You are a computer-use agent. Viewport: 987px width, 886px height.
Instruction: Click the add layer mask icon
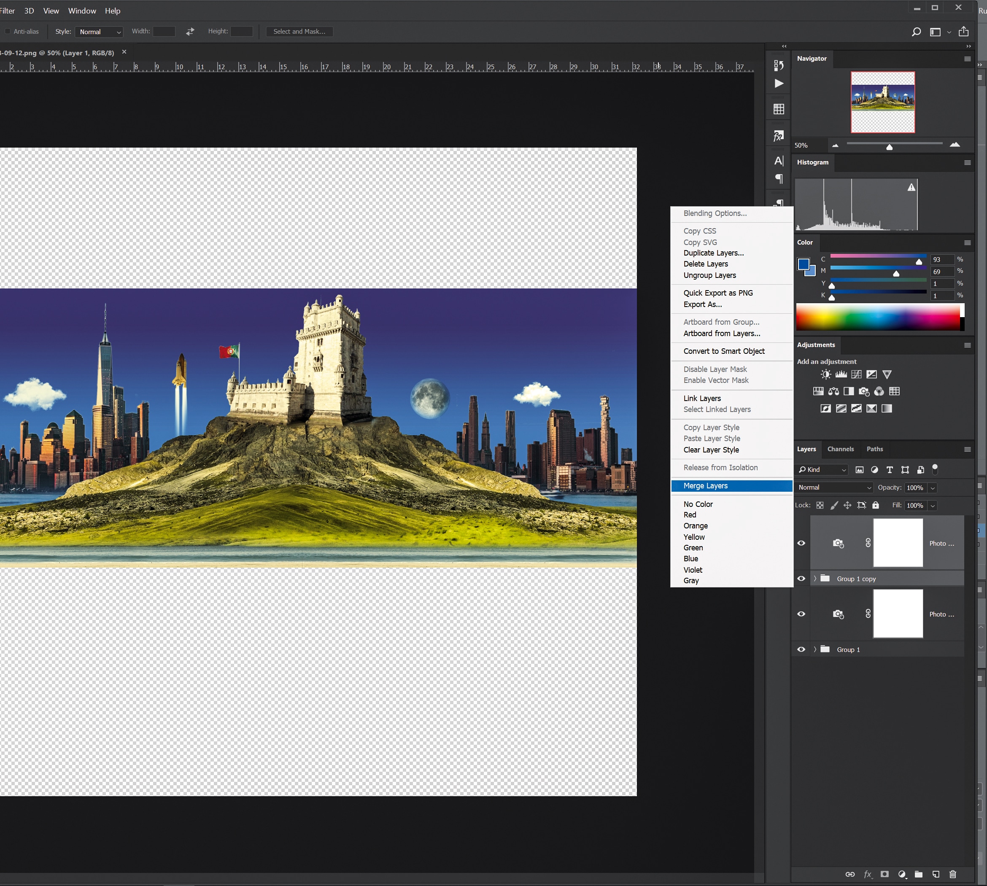(884, 874)
